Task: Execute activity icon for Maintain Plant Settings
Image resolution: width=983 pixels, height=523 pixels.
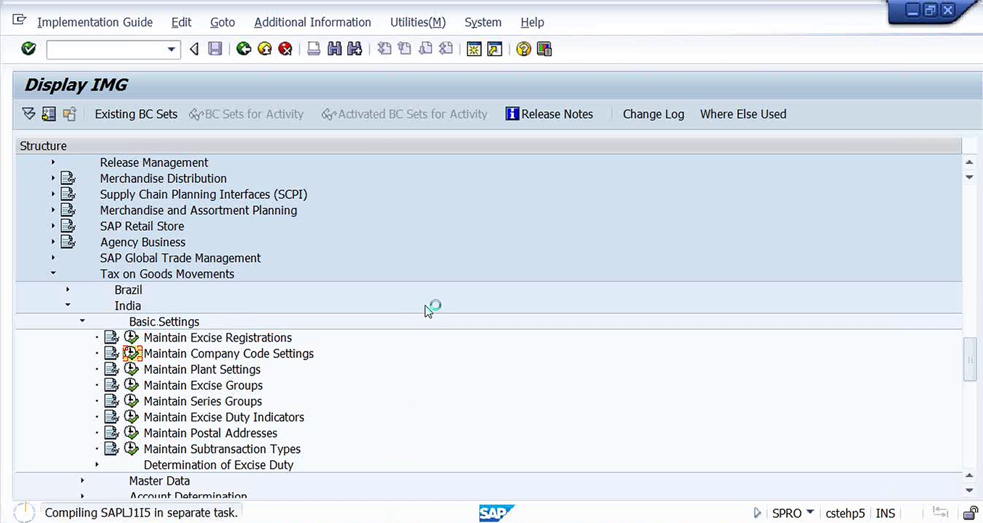Action: [131, 369]
